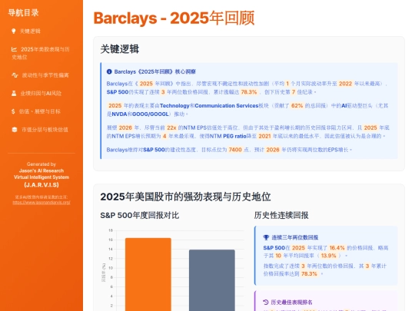Click the flask icon for 业绩归因与AI风险
This screenshot has width=415, height=311.
click(x=14, y=93)
